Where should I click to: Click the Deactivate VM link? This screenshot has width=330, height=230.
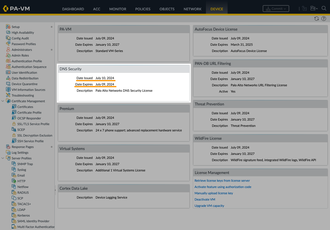click(x=205, y=199)
